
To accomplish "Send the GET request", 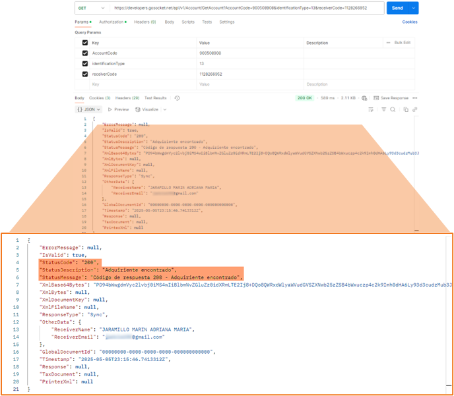I will [x=397, y=8].
